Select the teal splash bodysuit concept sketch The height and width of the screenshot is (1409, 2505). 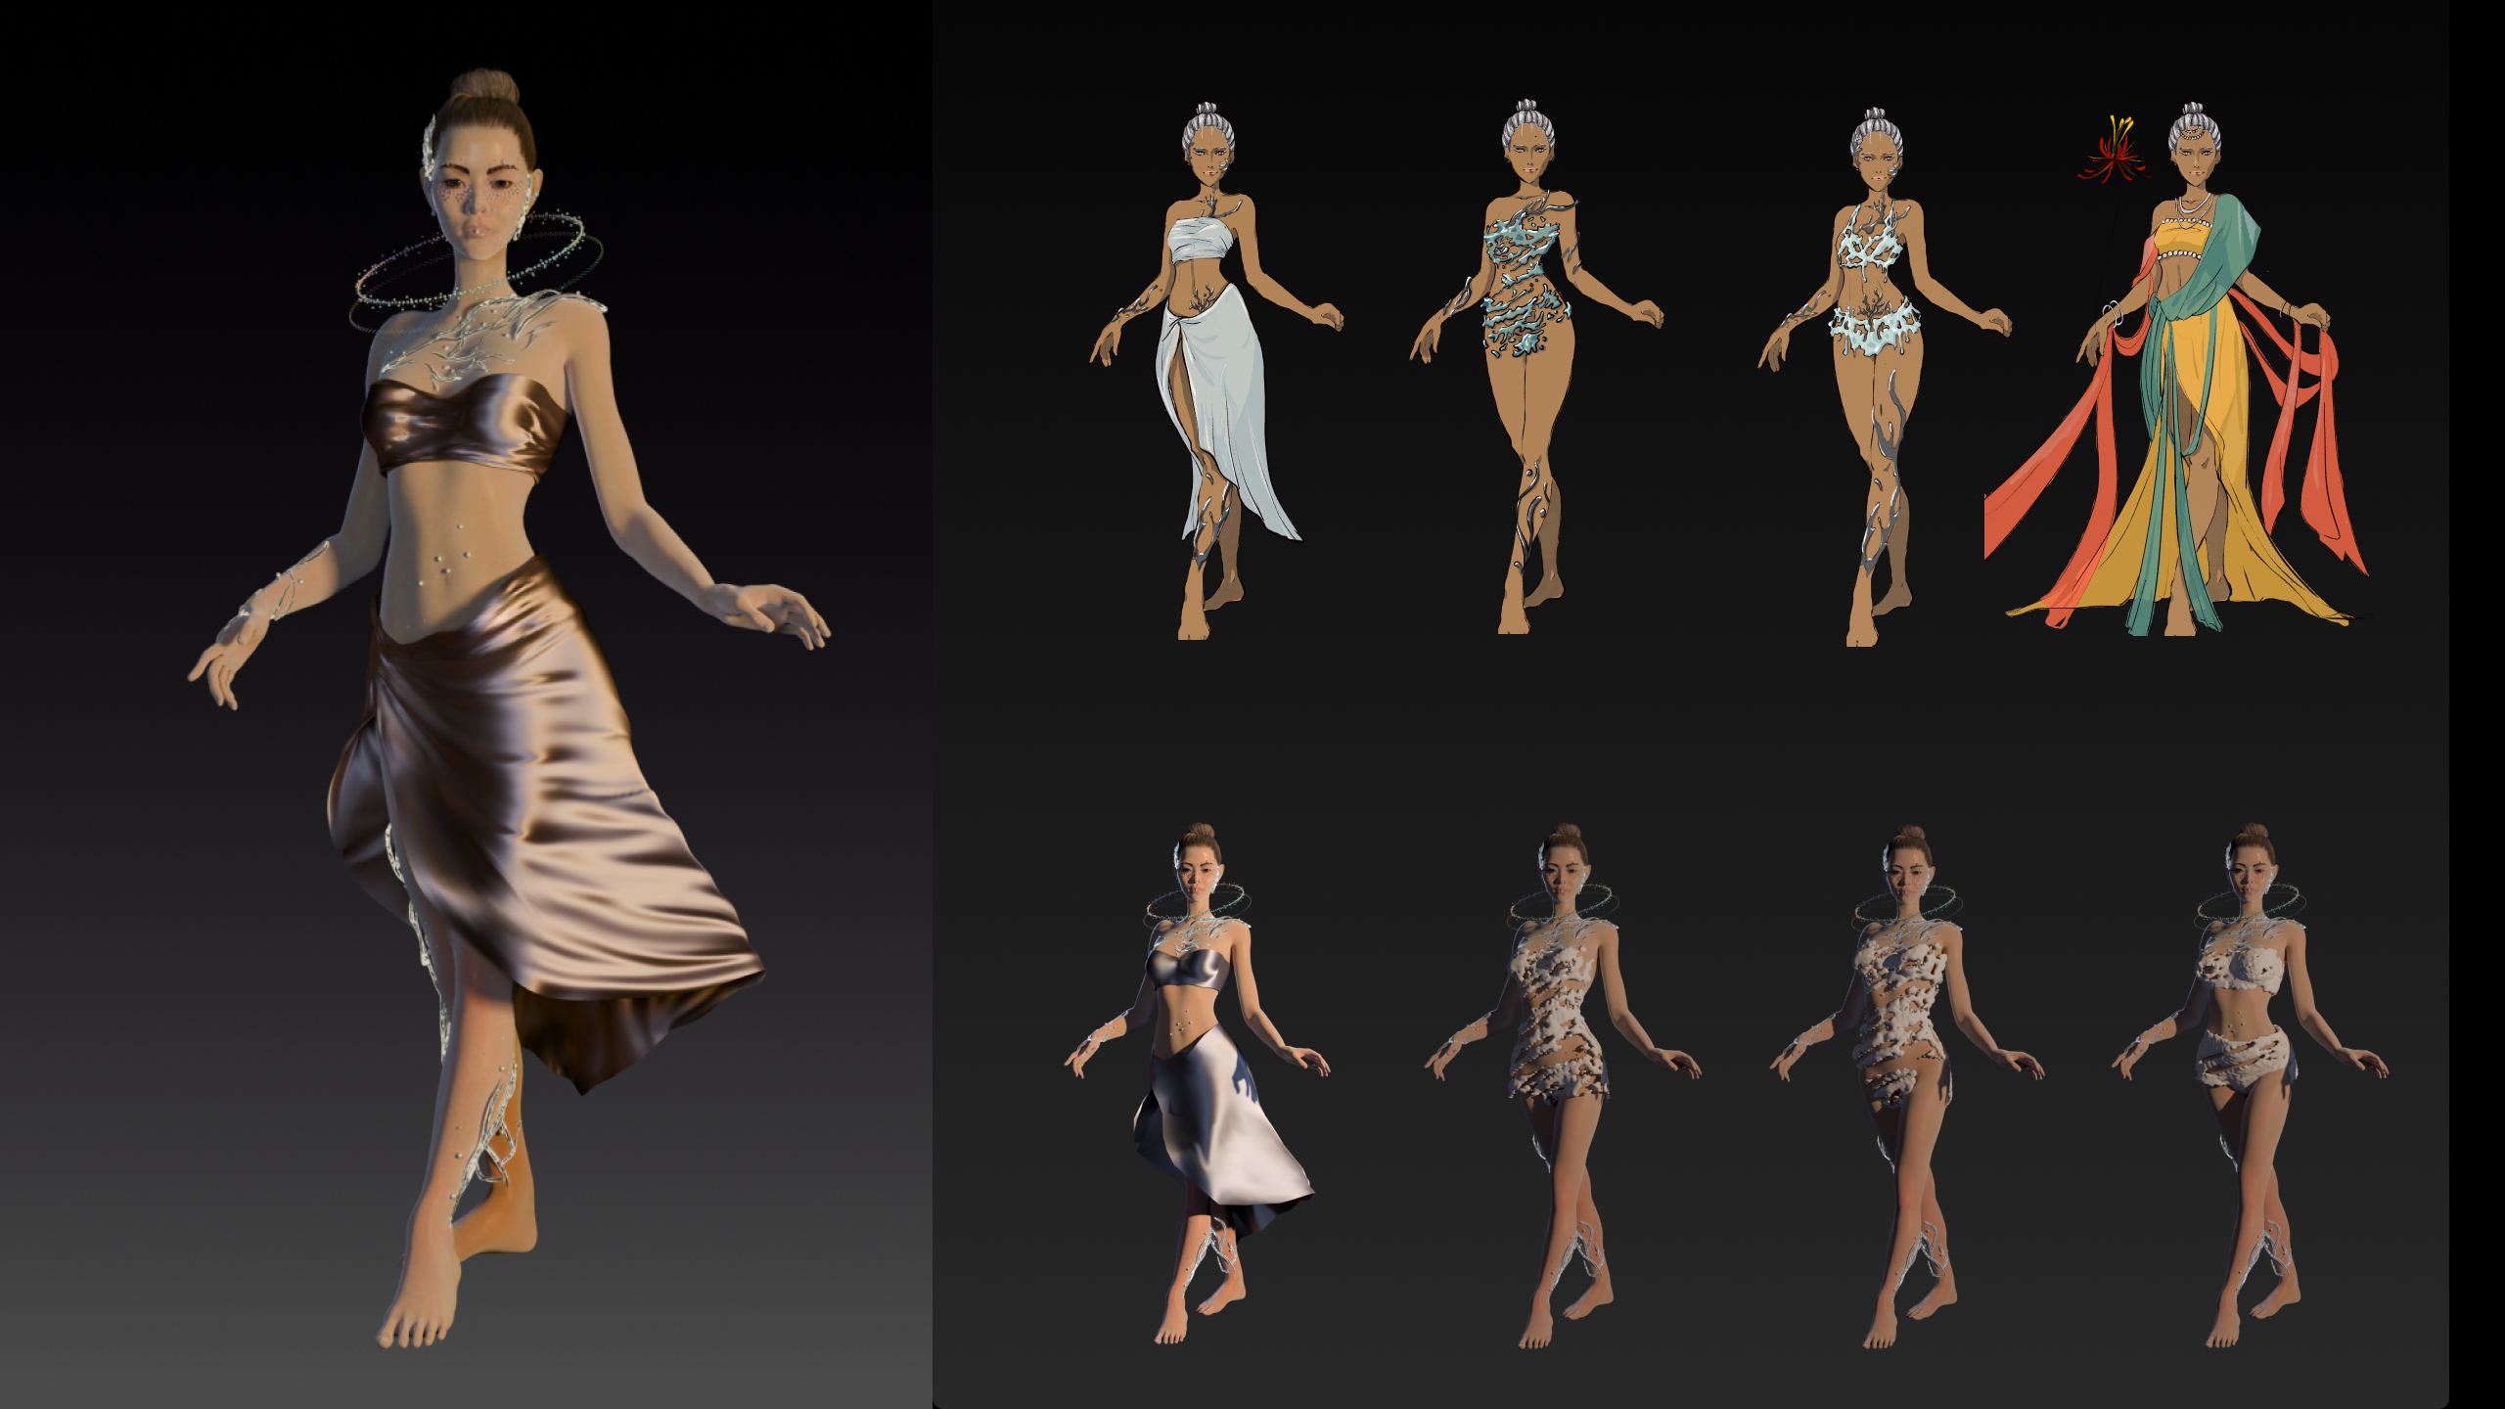[1536, 367]
